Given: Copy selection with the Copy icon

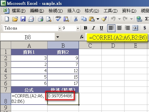Looking at the screenshot, I should tap(84, 19).
